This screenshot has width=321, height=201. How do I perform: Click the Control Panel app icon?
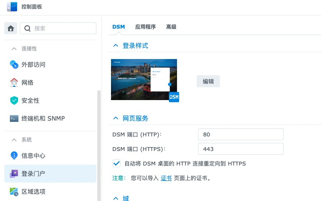(x=12, y=7)
